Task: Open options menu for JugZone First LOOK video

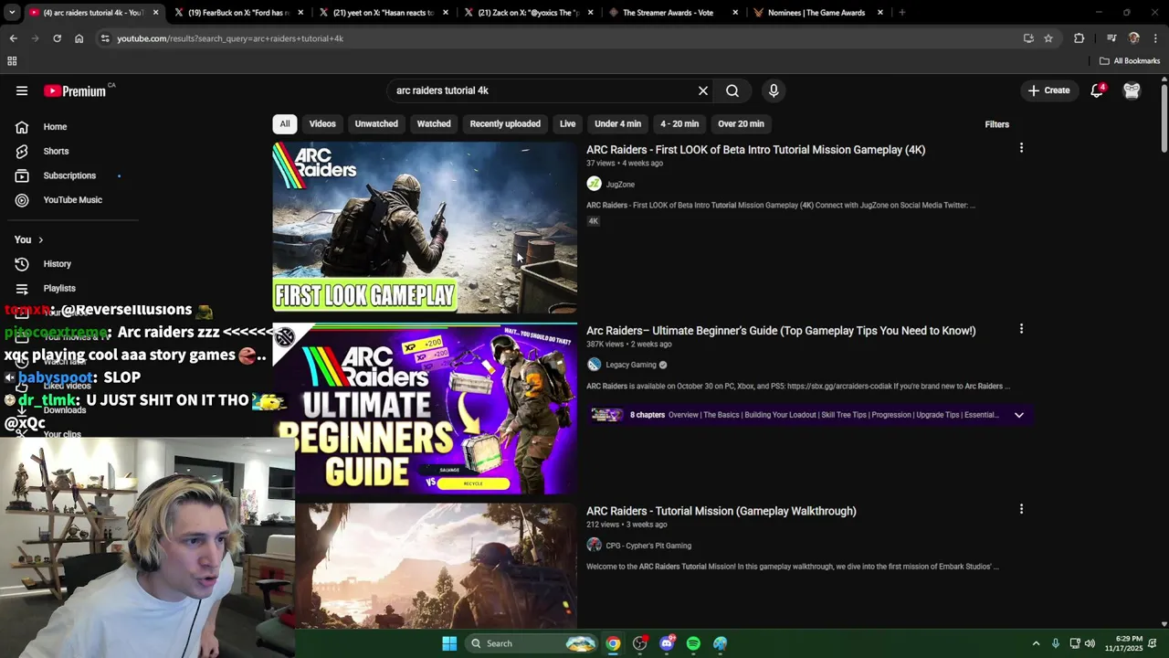Action: [x=1021, y=148]
